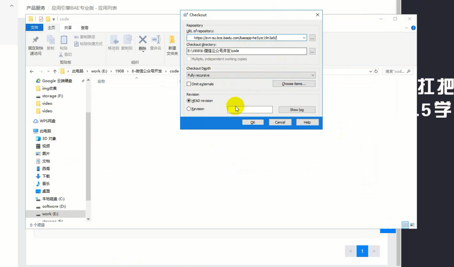The height and width of the screenshot is (267, 454).
Task: Click the 名称 column header
Action: (x=101, y=82)
